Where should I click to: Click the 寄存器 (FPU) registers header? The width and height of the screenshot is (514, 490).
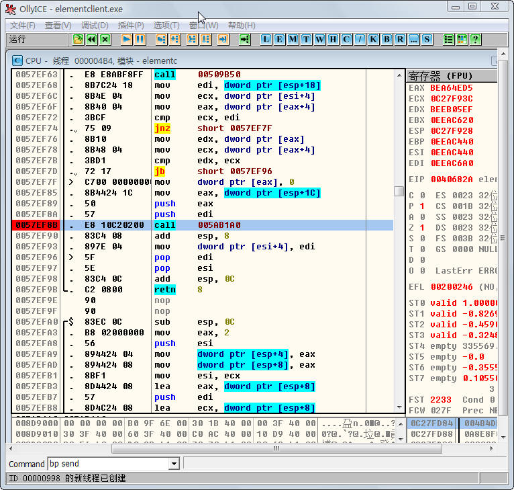[x=452, y=76]
